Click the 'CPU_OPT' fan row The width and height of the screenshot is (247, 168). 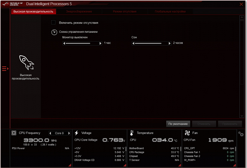tap(209, 148)
